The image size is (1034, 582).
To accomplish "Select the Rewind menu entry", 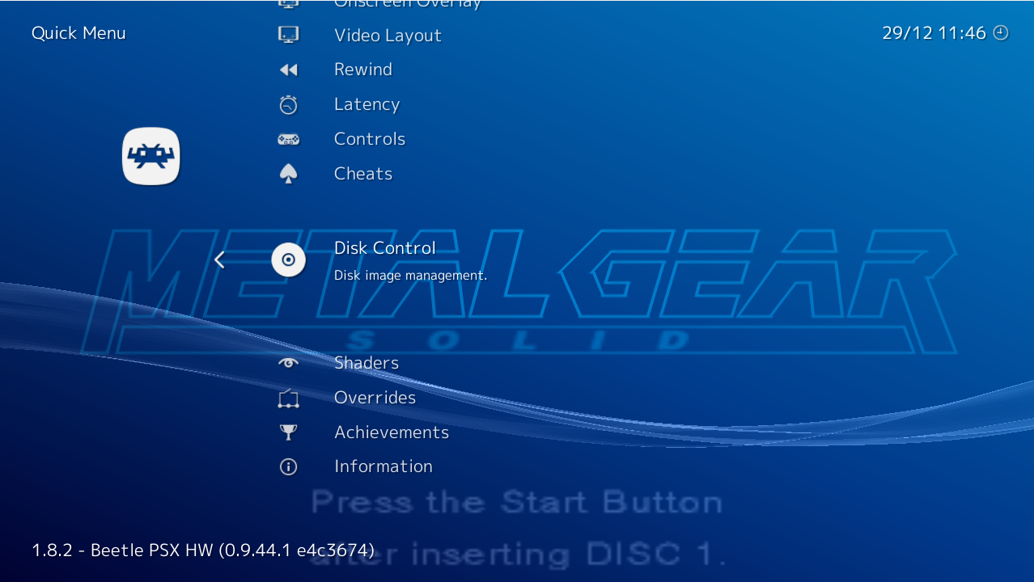I will click(362, 70).
